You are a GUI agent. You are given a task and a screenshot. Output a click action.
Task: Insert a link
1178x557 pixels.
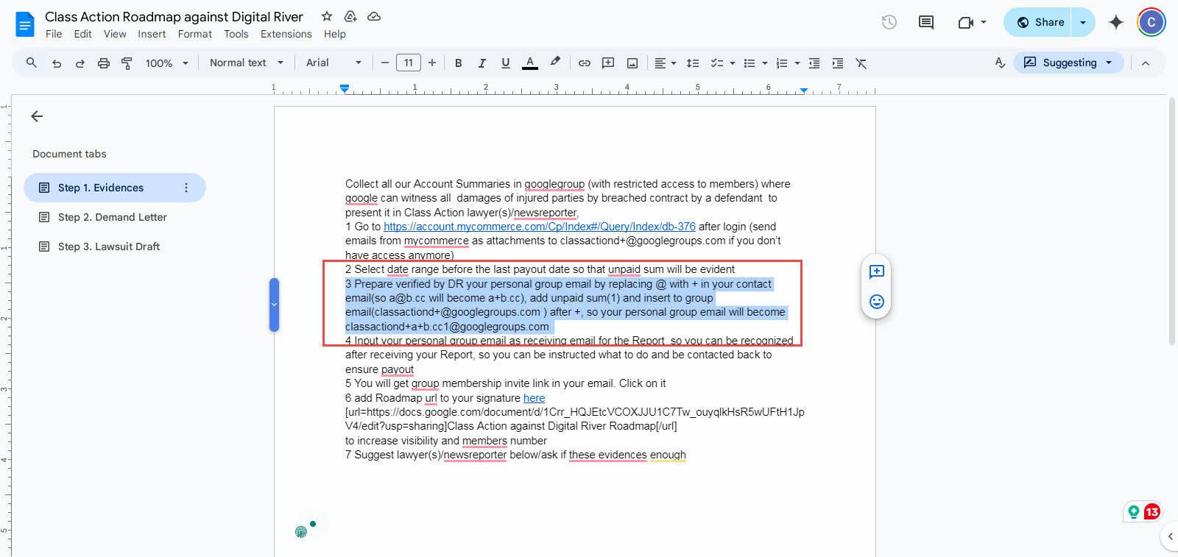pyautogui.click(x=585, y=63)
